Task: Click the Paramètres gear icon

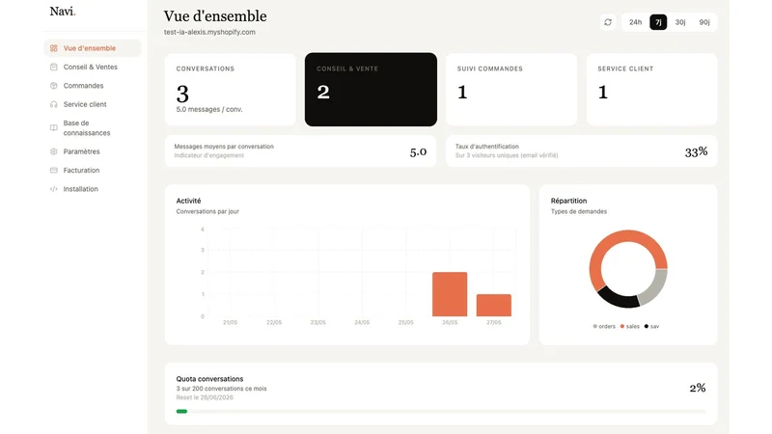Action: 54,151
